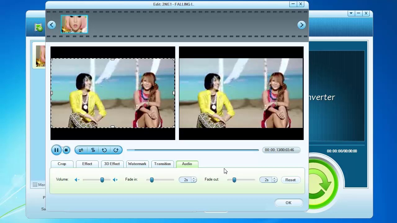
Task: Click the Volume slider handle
Action: pyautogui.click(x=102, y=180)
